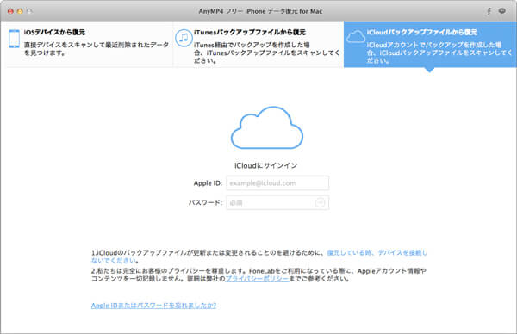Minimize the window with yellow button

20,11
